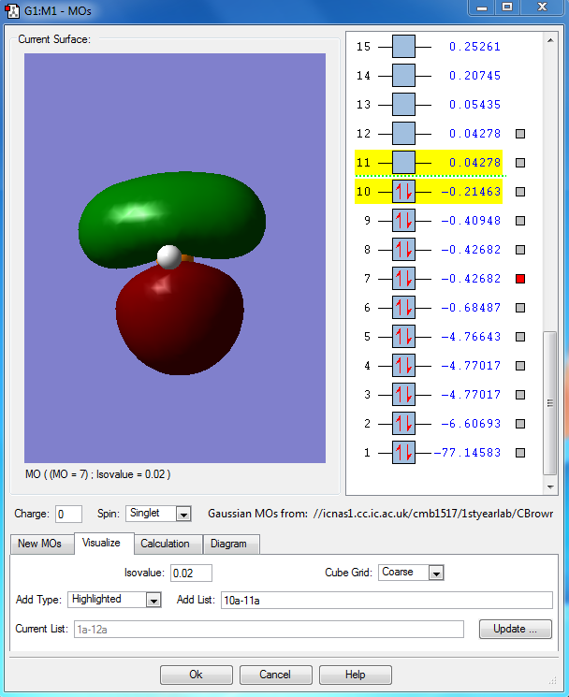Viewport: 569px width, 697px height.
Task: Minimize the MOs window
Action: tap(482, 7)
